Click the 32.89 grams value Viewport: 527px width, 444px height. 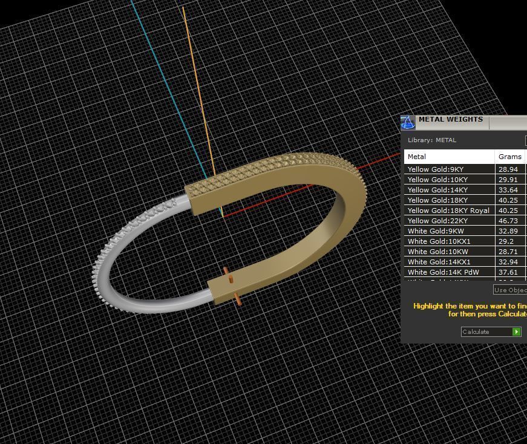click(x=508, y=231)
